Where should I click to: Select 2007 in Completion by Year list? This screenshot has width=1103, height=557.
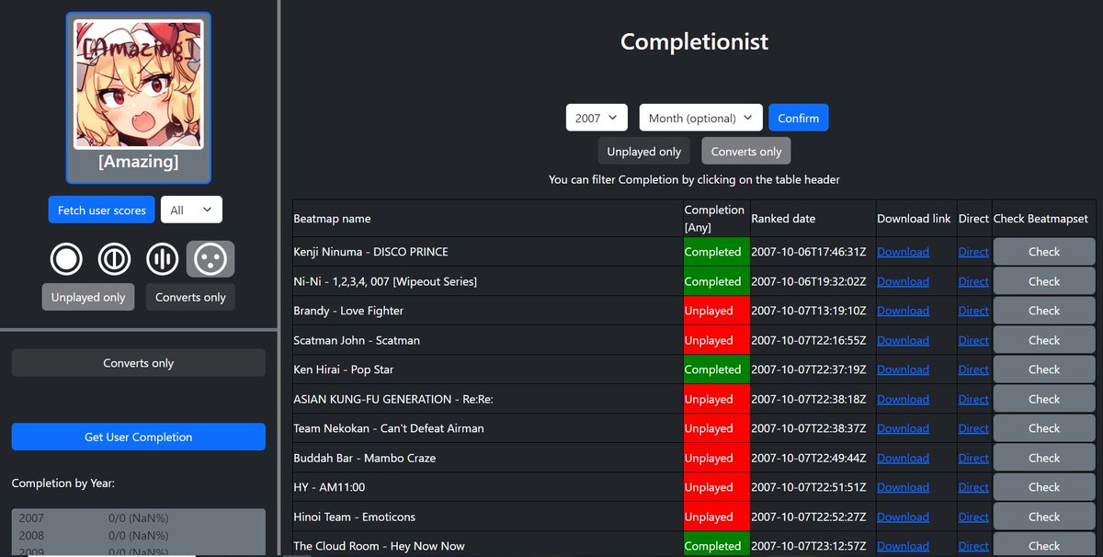[139, 518]
